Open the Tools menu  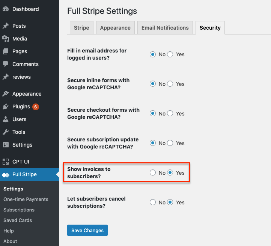pyautogui.click(x=19, y=132)
